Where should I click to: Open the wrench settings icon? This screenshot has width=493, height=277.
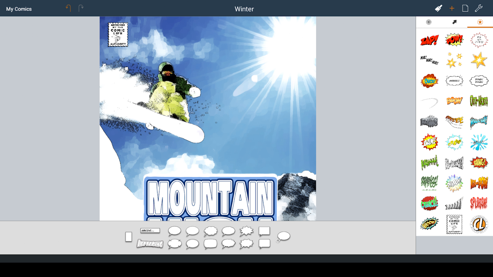pos(479,8)
